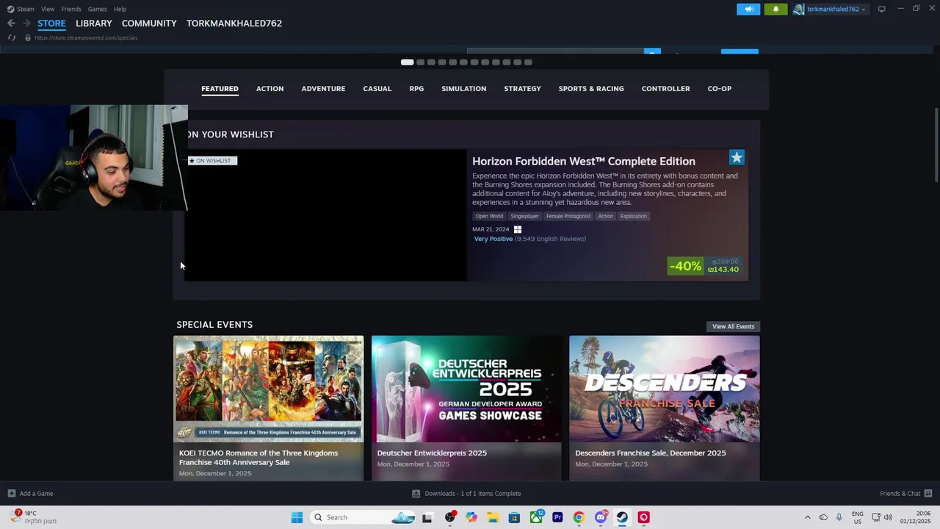Open the RPG tab
Screen dimensions: 940x529
pos(416,89)
